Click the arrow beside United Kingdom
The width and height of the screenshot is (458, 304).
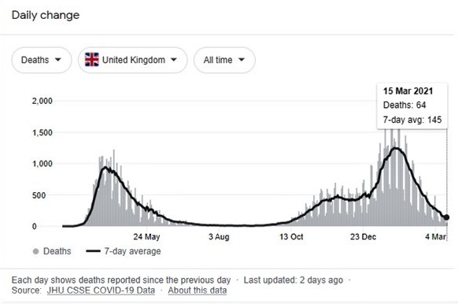(x=174, y=60)
